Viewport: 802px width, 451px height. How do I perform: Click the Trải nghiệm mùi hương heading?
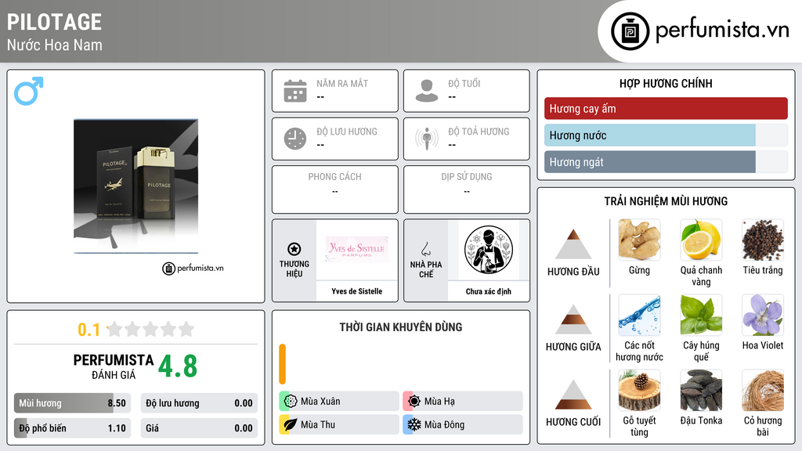tap(666, 201)
